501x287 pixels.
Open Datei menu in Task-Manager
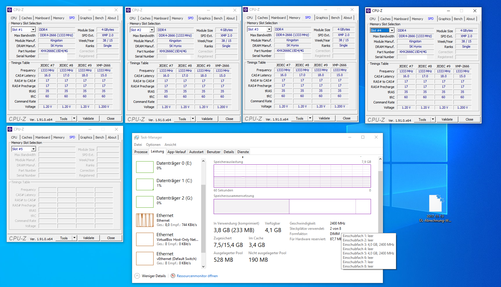(x=138, y=145)
